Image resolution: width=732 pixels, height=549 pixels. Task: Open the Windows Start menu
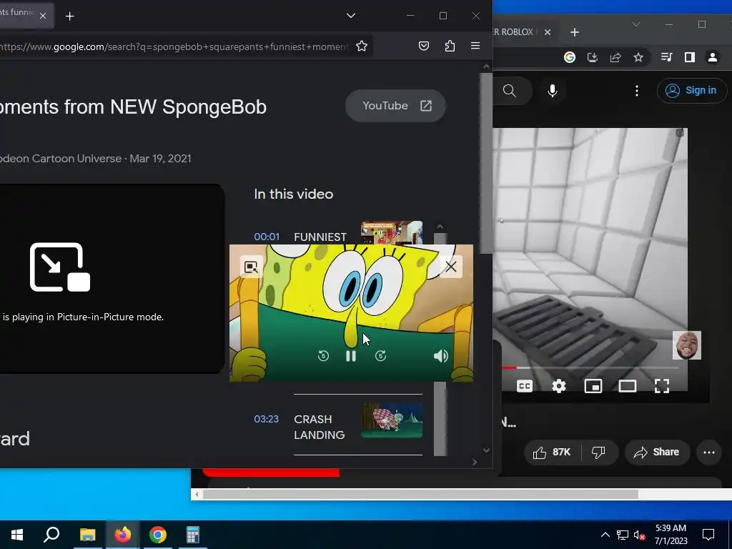click(17, 535)
